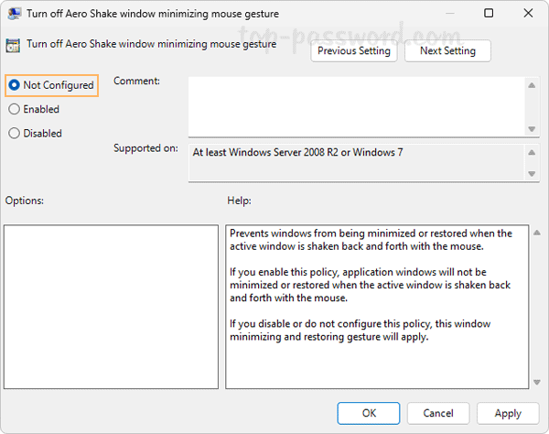Choose the Enabled radio option

pos(14,109)
